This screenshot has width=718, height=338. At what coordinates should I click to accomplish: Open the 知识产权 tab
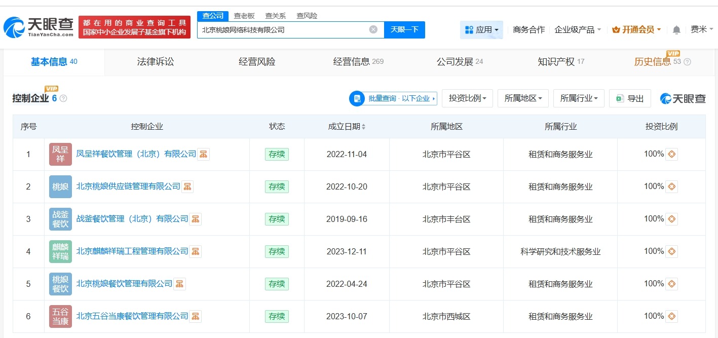click(x=556, y=61)
